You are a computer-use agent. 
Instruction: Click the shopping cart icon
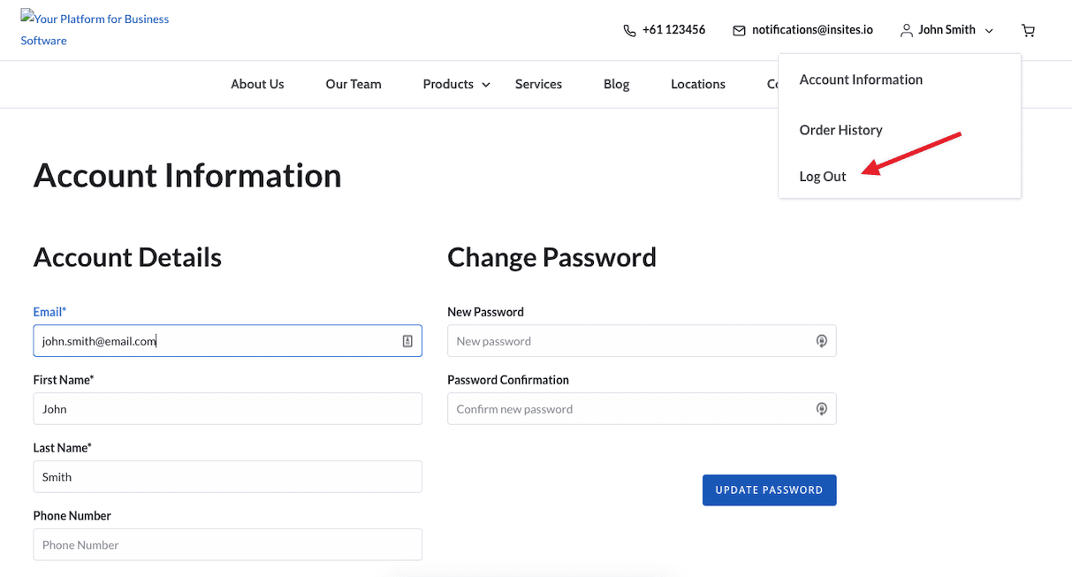pyautogui.click(x=1028, y=30)
